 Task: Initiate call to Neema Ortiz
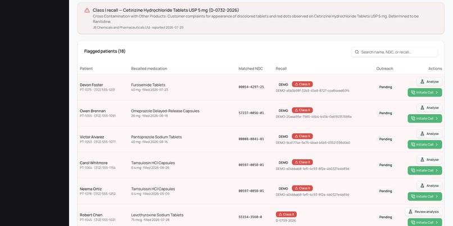point(425,197)
